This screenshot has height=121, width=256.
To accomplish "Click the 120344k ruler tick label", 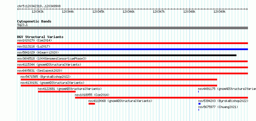I will 68,12.
